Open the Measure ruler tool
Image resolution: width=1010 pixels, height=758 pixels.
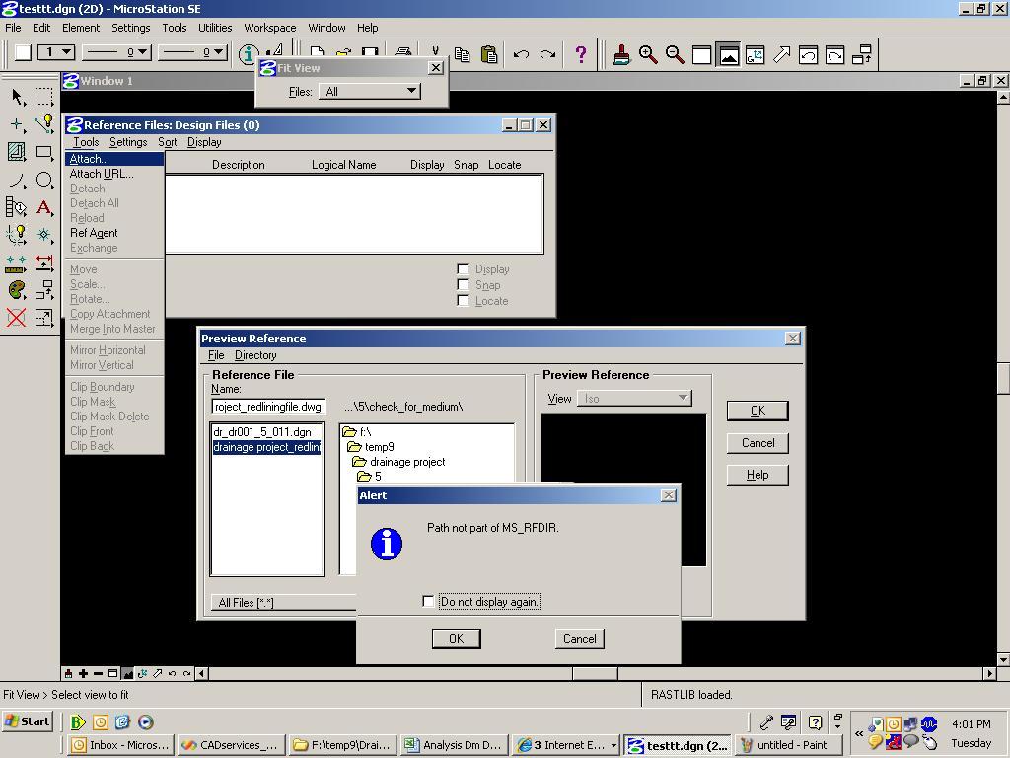point(18,263)
